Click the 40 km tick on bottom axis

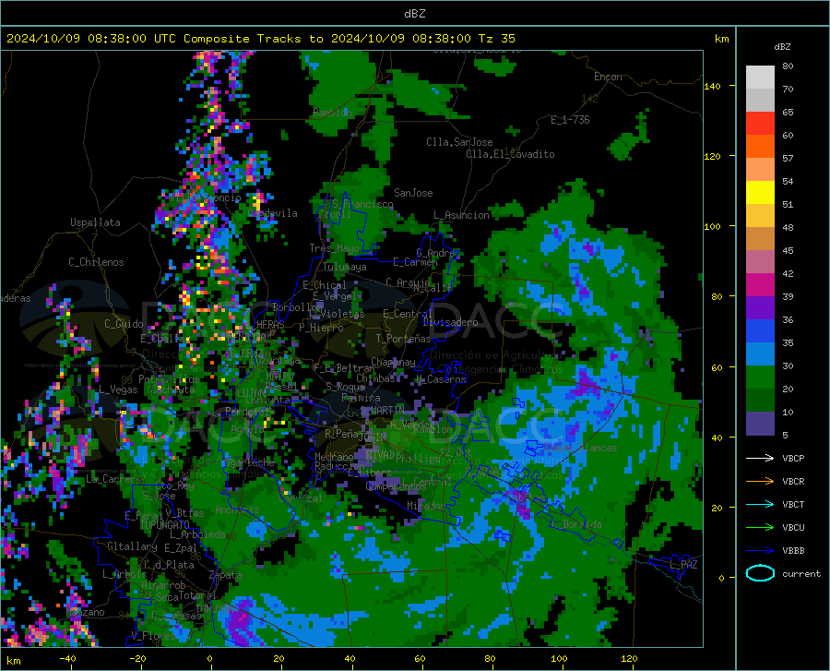(x=350, y=658)
